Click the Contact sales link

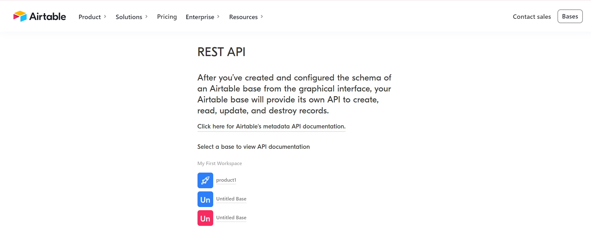[x=532, y=17]
